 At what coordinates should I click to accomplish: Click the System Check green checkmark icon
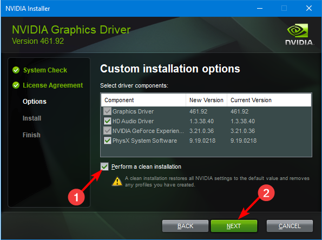16,70
